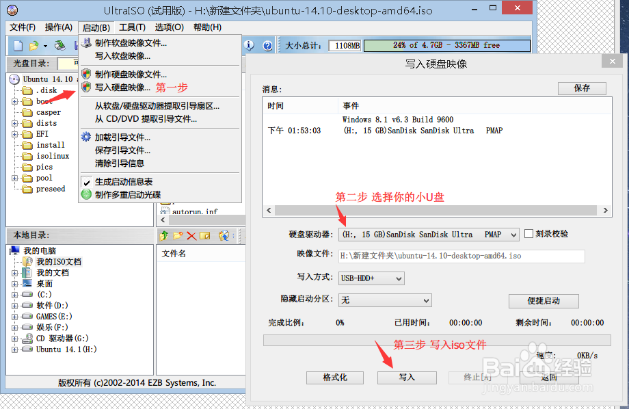The width and height of the screenshot is (629, 409).
Task: Open the 操作(A) menu
Action: pyautogui.click(x=59, y=27)
